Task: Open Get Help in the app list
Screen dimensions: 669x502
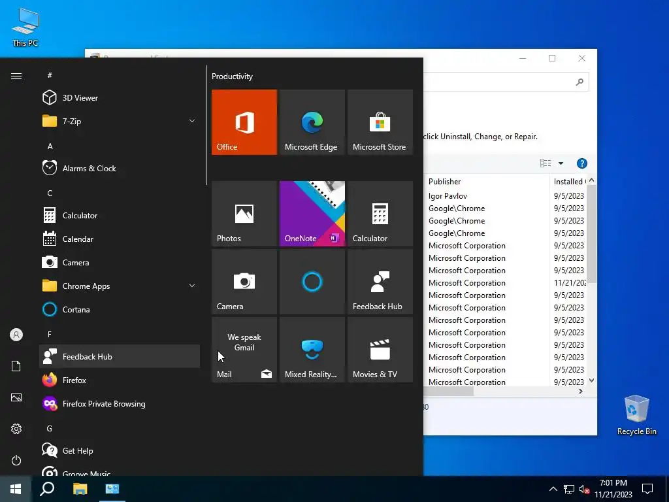Action: pyautogui.click(x=120, y=451)
